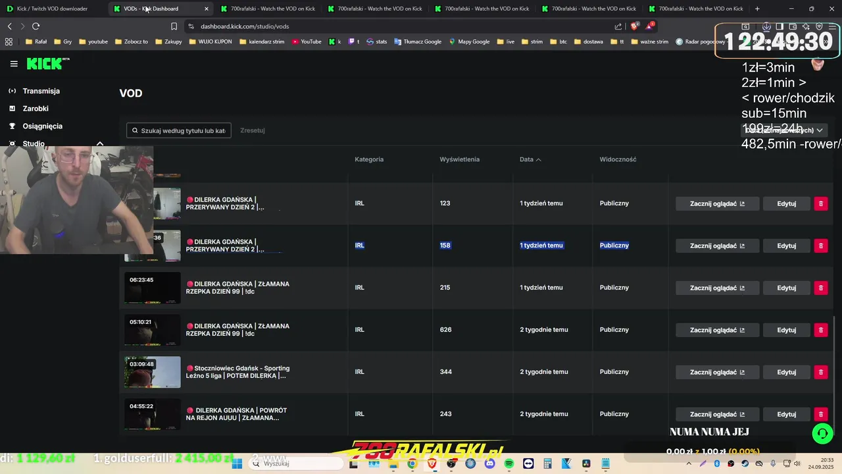
Task: Share this page from the address bar
Action: pyautogui.click(x=618, y=26)
